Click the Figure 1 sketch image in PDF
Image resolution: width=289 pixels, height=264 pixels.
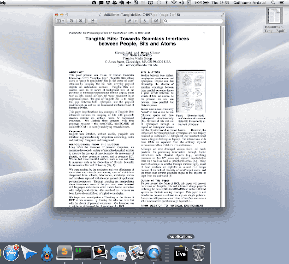(x=191, y=91)
